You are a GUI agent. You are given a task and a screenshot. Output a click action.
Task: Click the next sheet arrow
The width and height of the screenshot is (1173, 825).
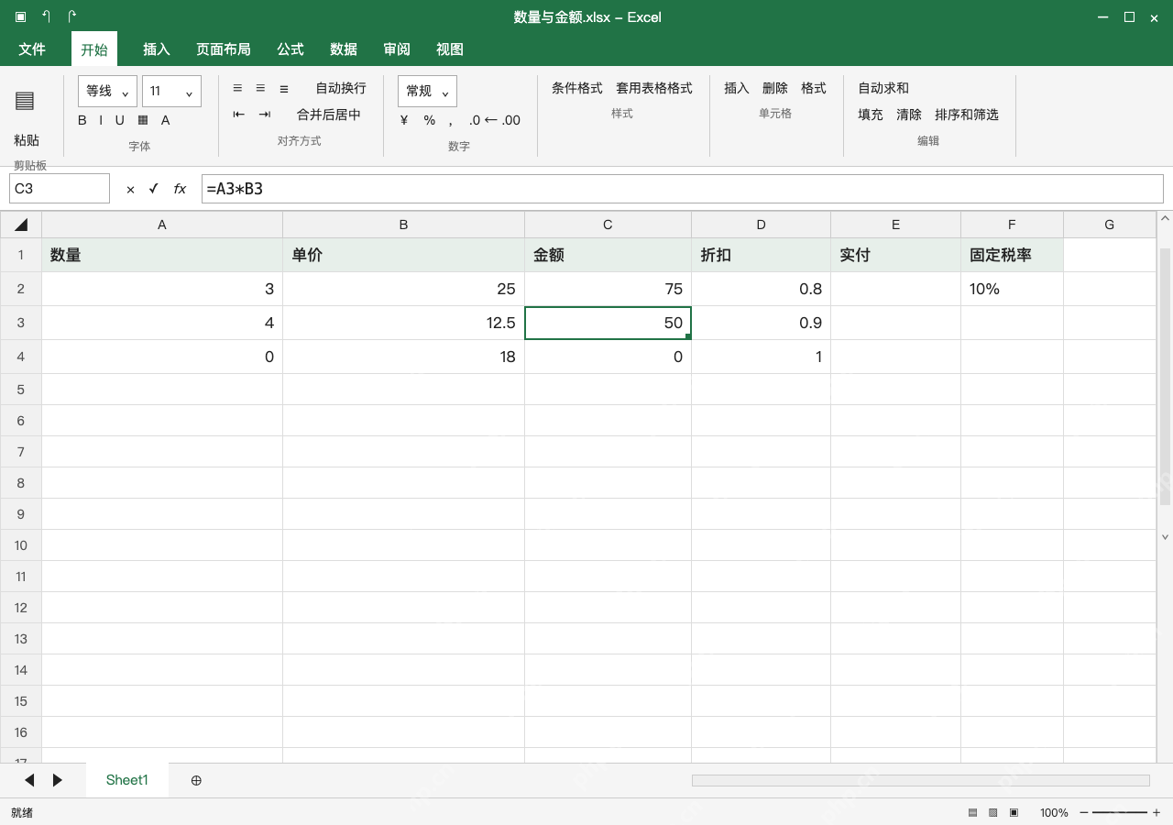(58, 780)
